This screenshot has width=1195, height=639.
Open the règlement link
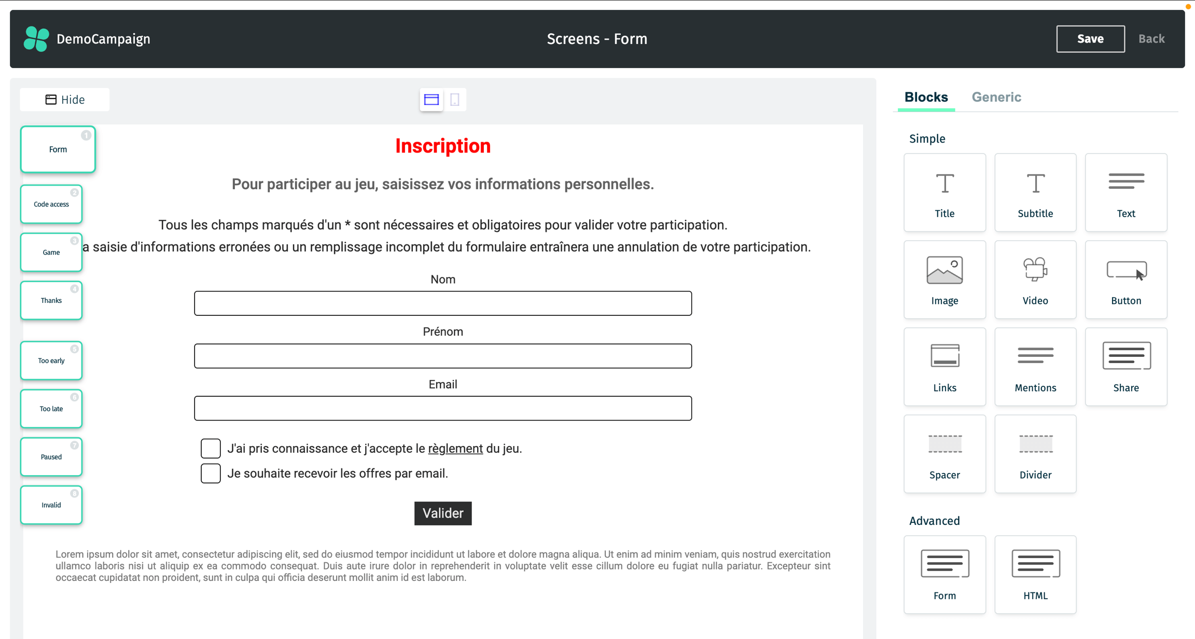pyautogui.click(x=455, y=449)
